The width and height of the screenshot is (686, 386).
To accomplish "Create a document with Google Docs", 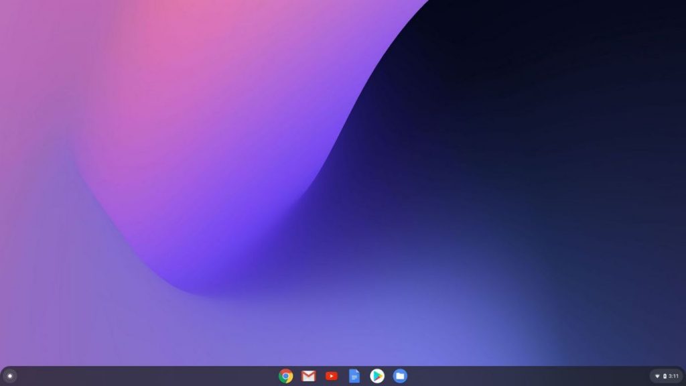I will pyautogui.click(x=355, y=377).
